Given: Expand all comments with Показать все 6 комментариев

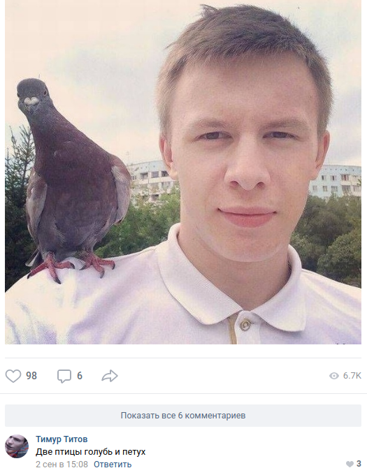Looking at the screenshot, I should [x=183, y=416].
